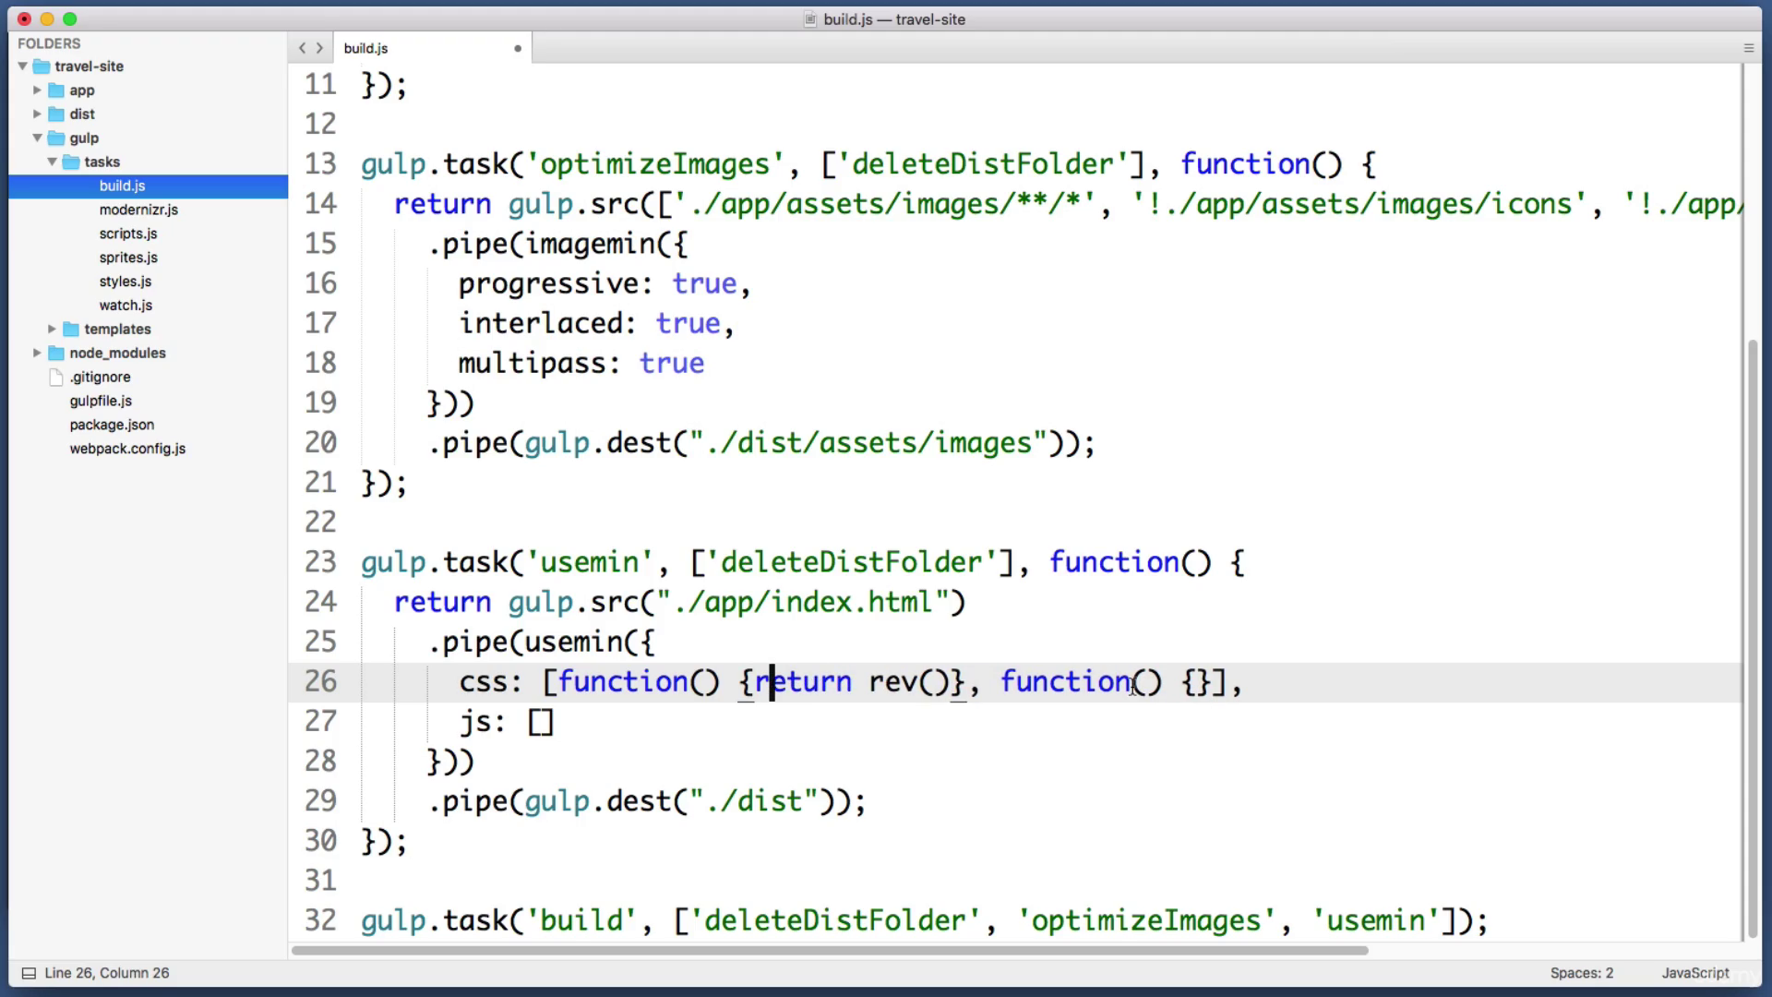
Task: Click unsaved-changes dot on build.js tab
Action: click(x=518, y=48)
